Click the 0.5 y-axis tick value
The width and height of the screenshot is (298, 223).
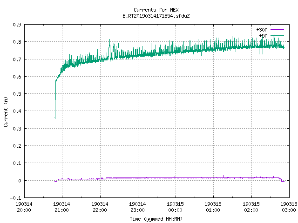point(17,94)
